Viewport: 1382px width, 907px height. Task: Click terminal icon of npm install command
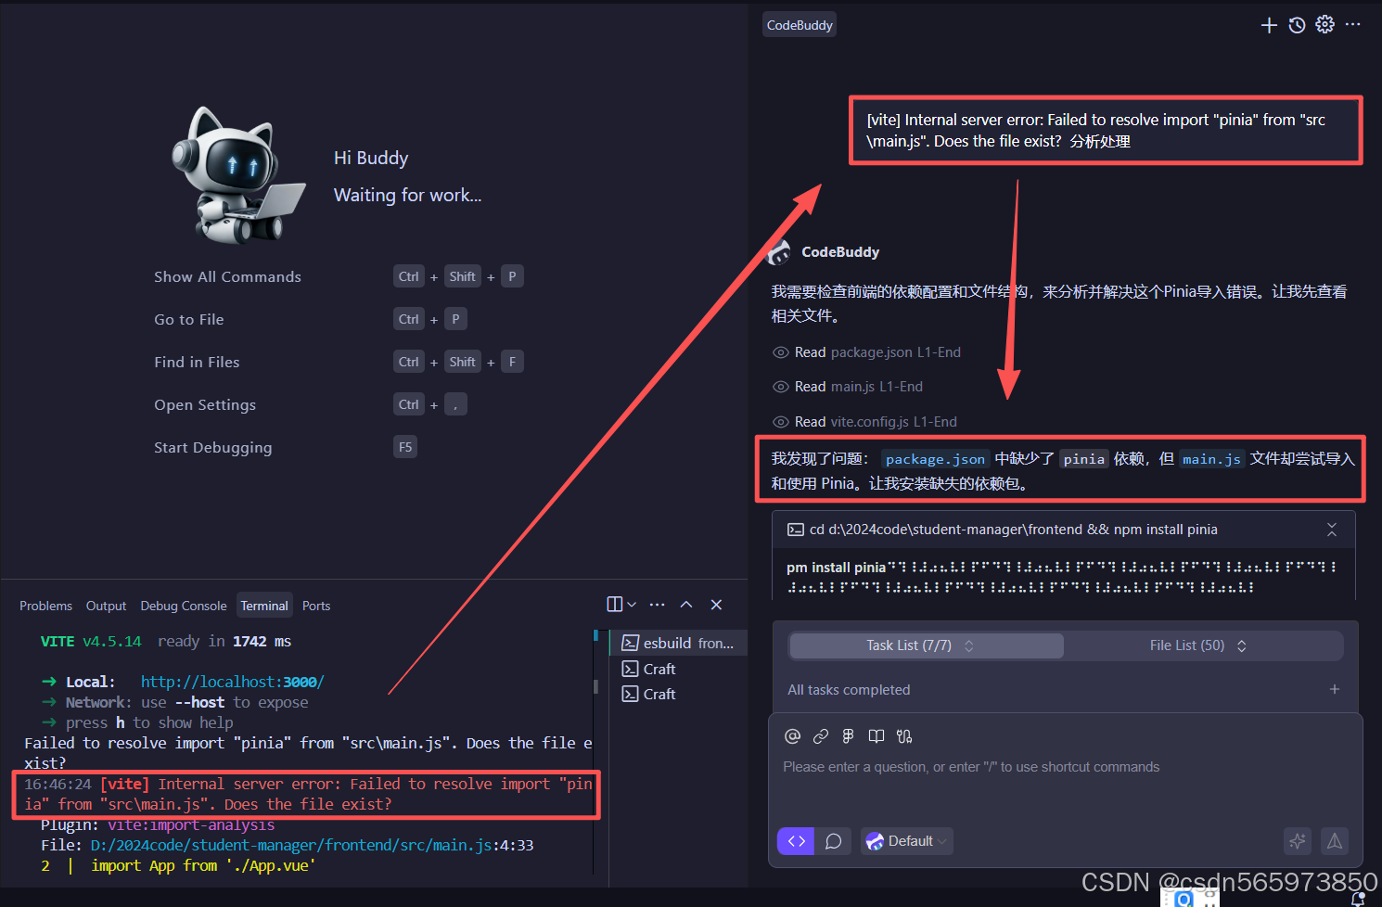[x=796, y=530]
